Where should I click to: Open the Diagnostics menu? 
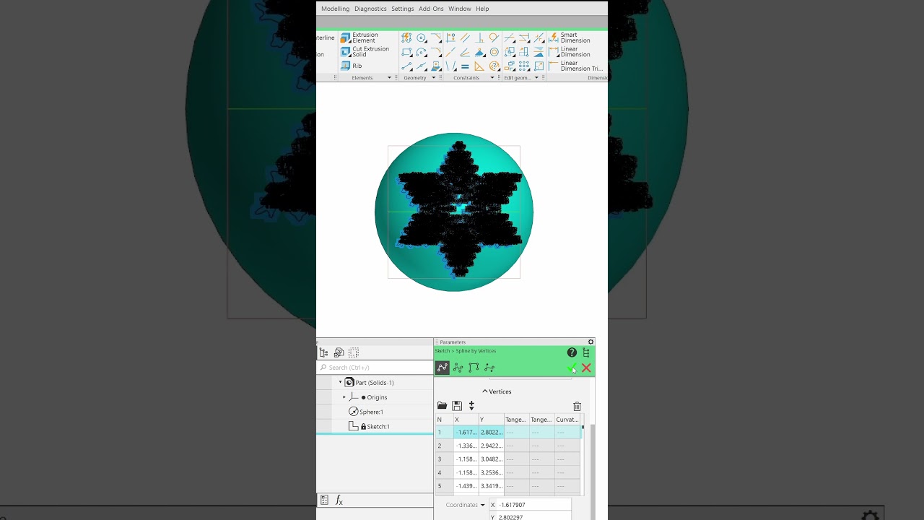(x=370, y=9)
